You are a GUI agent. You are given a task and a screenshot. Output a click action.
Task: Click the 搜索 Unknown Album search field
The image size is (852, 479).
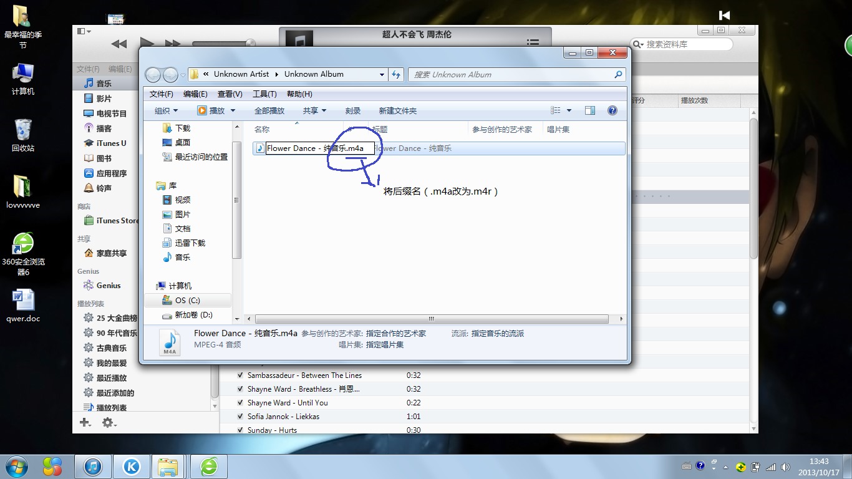click(x=516, y=74)
